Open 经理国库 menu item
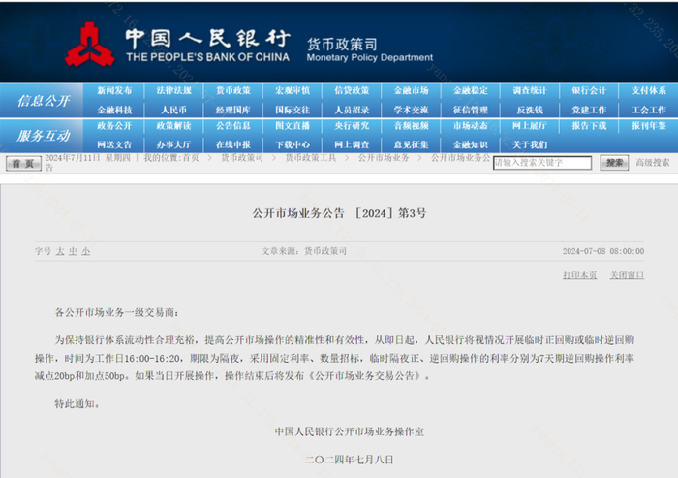678x478 pixels. pos(233,110)
